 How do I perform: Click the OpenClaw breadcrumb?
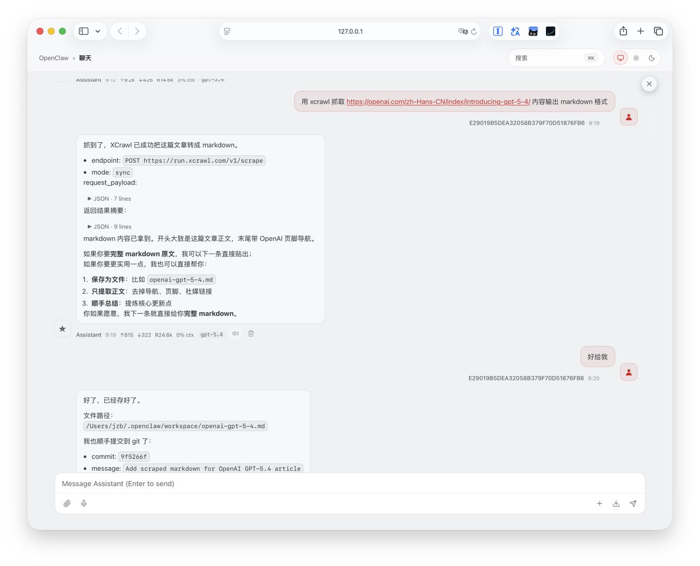tap(54, 58)
